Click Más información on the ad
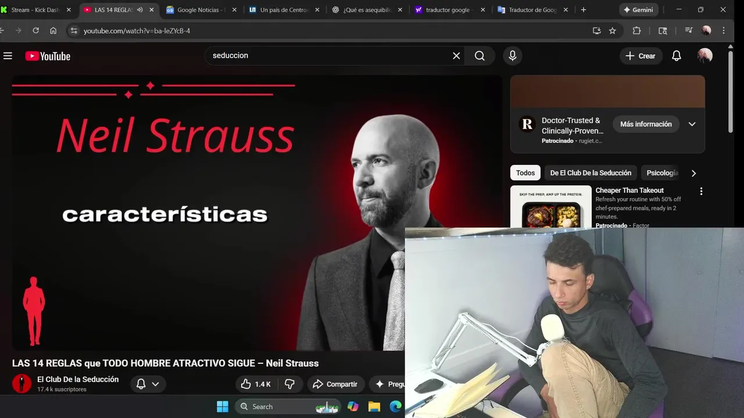This screenshot has width=744, height=418. point(646,124)
